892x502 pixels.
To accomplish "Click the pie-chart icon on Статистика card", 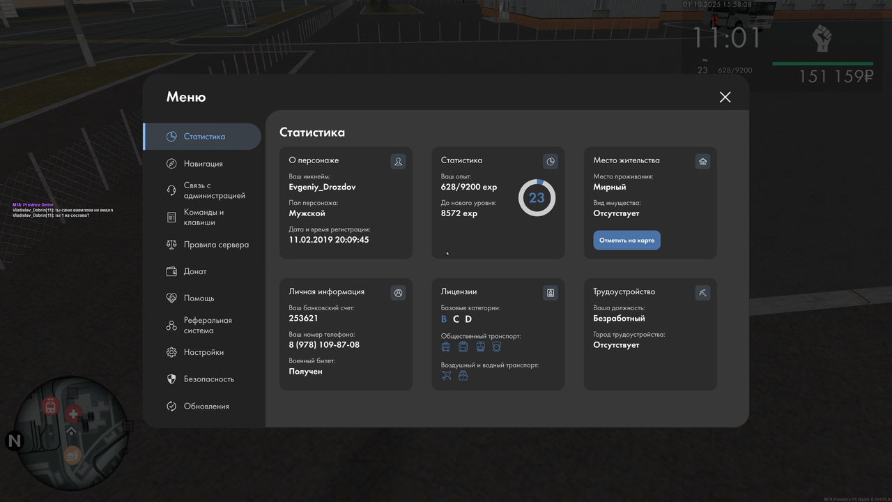I will [x=551, y=162].
